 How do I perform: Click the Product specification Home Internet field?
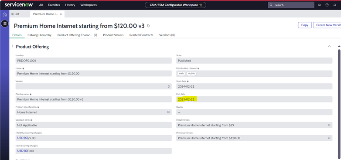93,112
